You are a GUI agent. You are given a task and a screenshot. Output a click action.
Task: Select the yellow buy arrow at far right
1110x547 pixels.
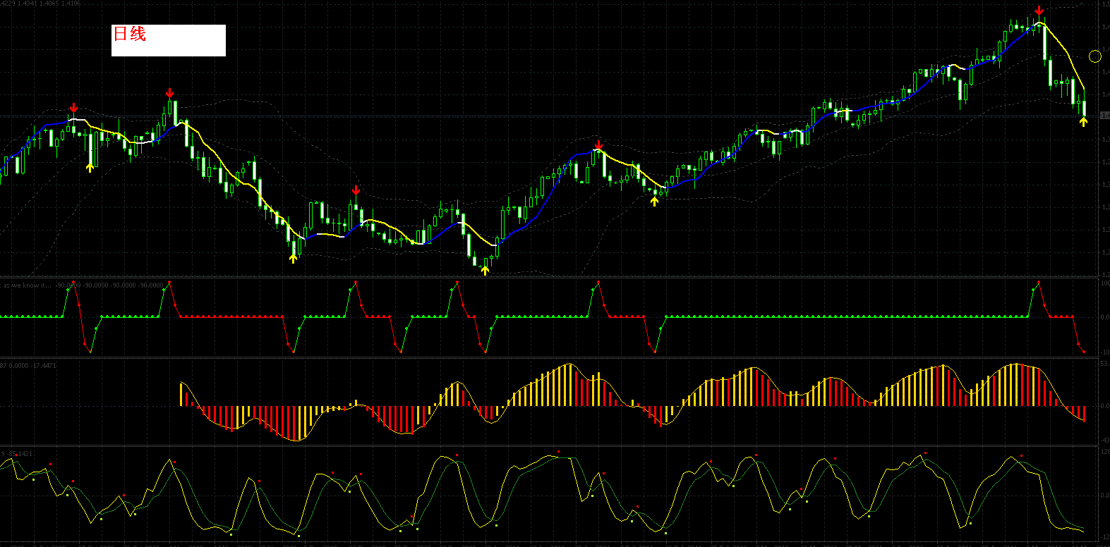click(1083, 122)
